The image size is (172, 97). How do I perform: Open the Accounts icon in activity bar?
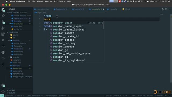point(3,85)
